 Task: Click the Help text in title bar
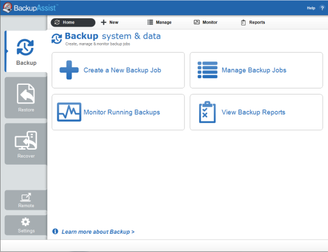click(x=311, y=8)
